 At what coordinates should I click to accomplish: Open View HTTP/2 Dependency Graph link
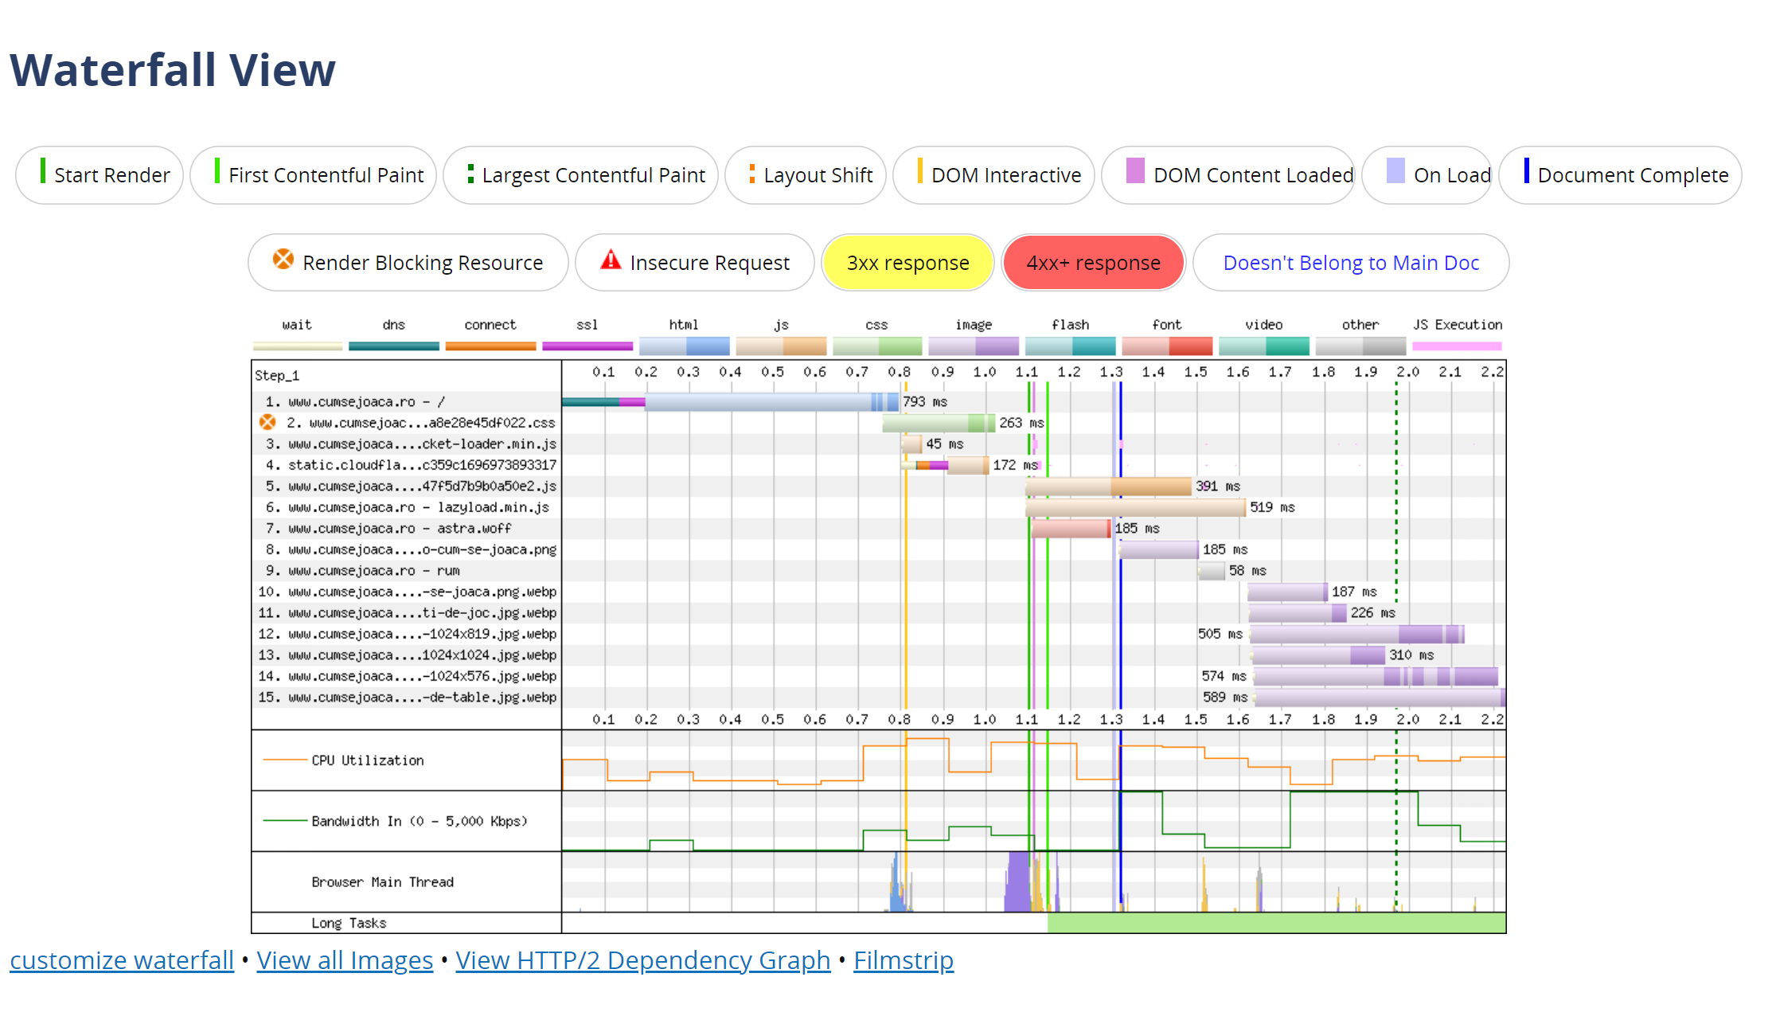click(642, 960)
